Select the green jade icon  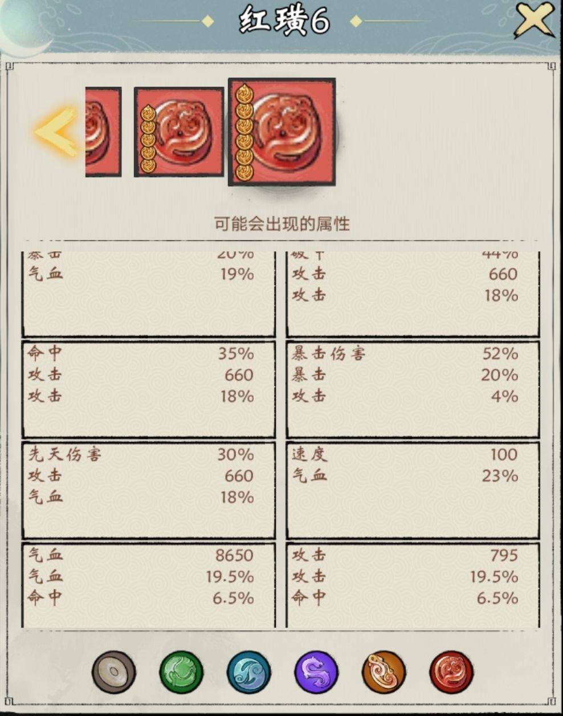click(x=181, y=673)
